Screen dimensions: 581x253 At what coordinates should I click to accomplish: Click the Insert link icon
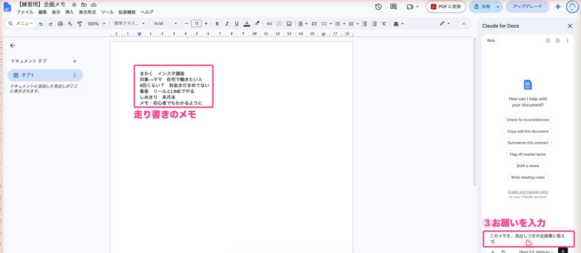(270, 23)
